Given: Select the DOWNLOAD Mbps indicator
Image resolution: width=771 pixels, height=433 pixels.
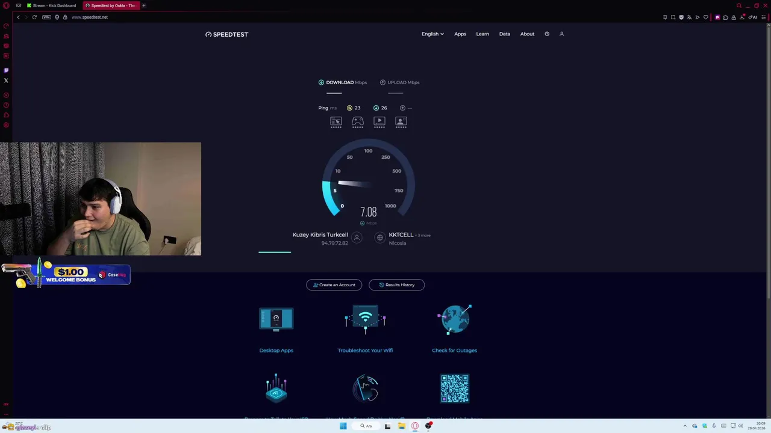Looking at the screenshot, I should pos(343,82).
